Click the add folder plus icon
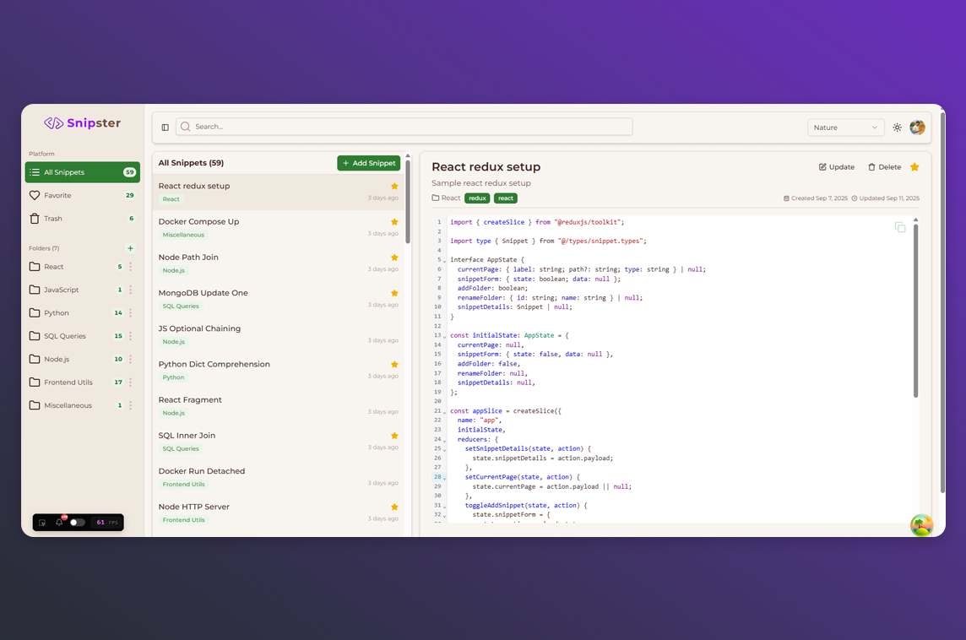The image size is (966, 640). [130, 248]
